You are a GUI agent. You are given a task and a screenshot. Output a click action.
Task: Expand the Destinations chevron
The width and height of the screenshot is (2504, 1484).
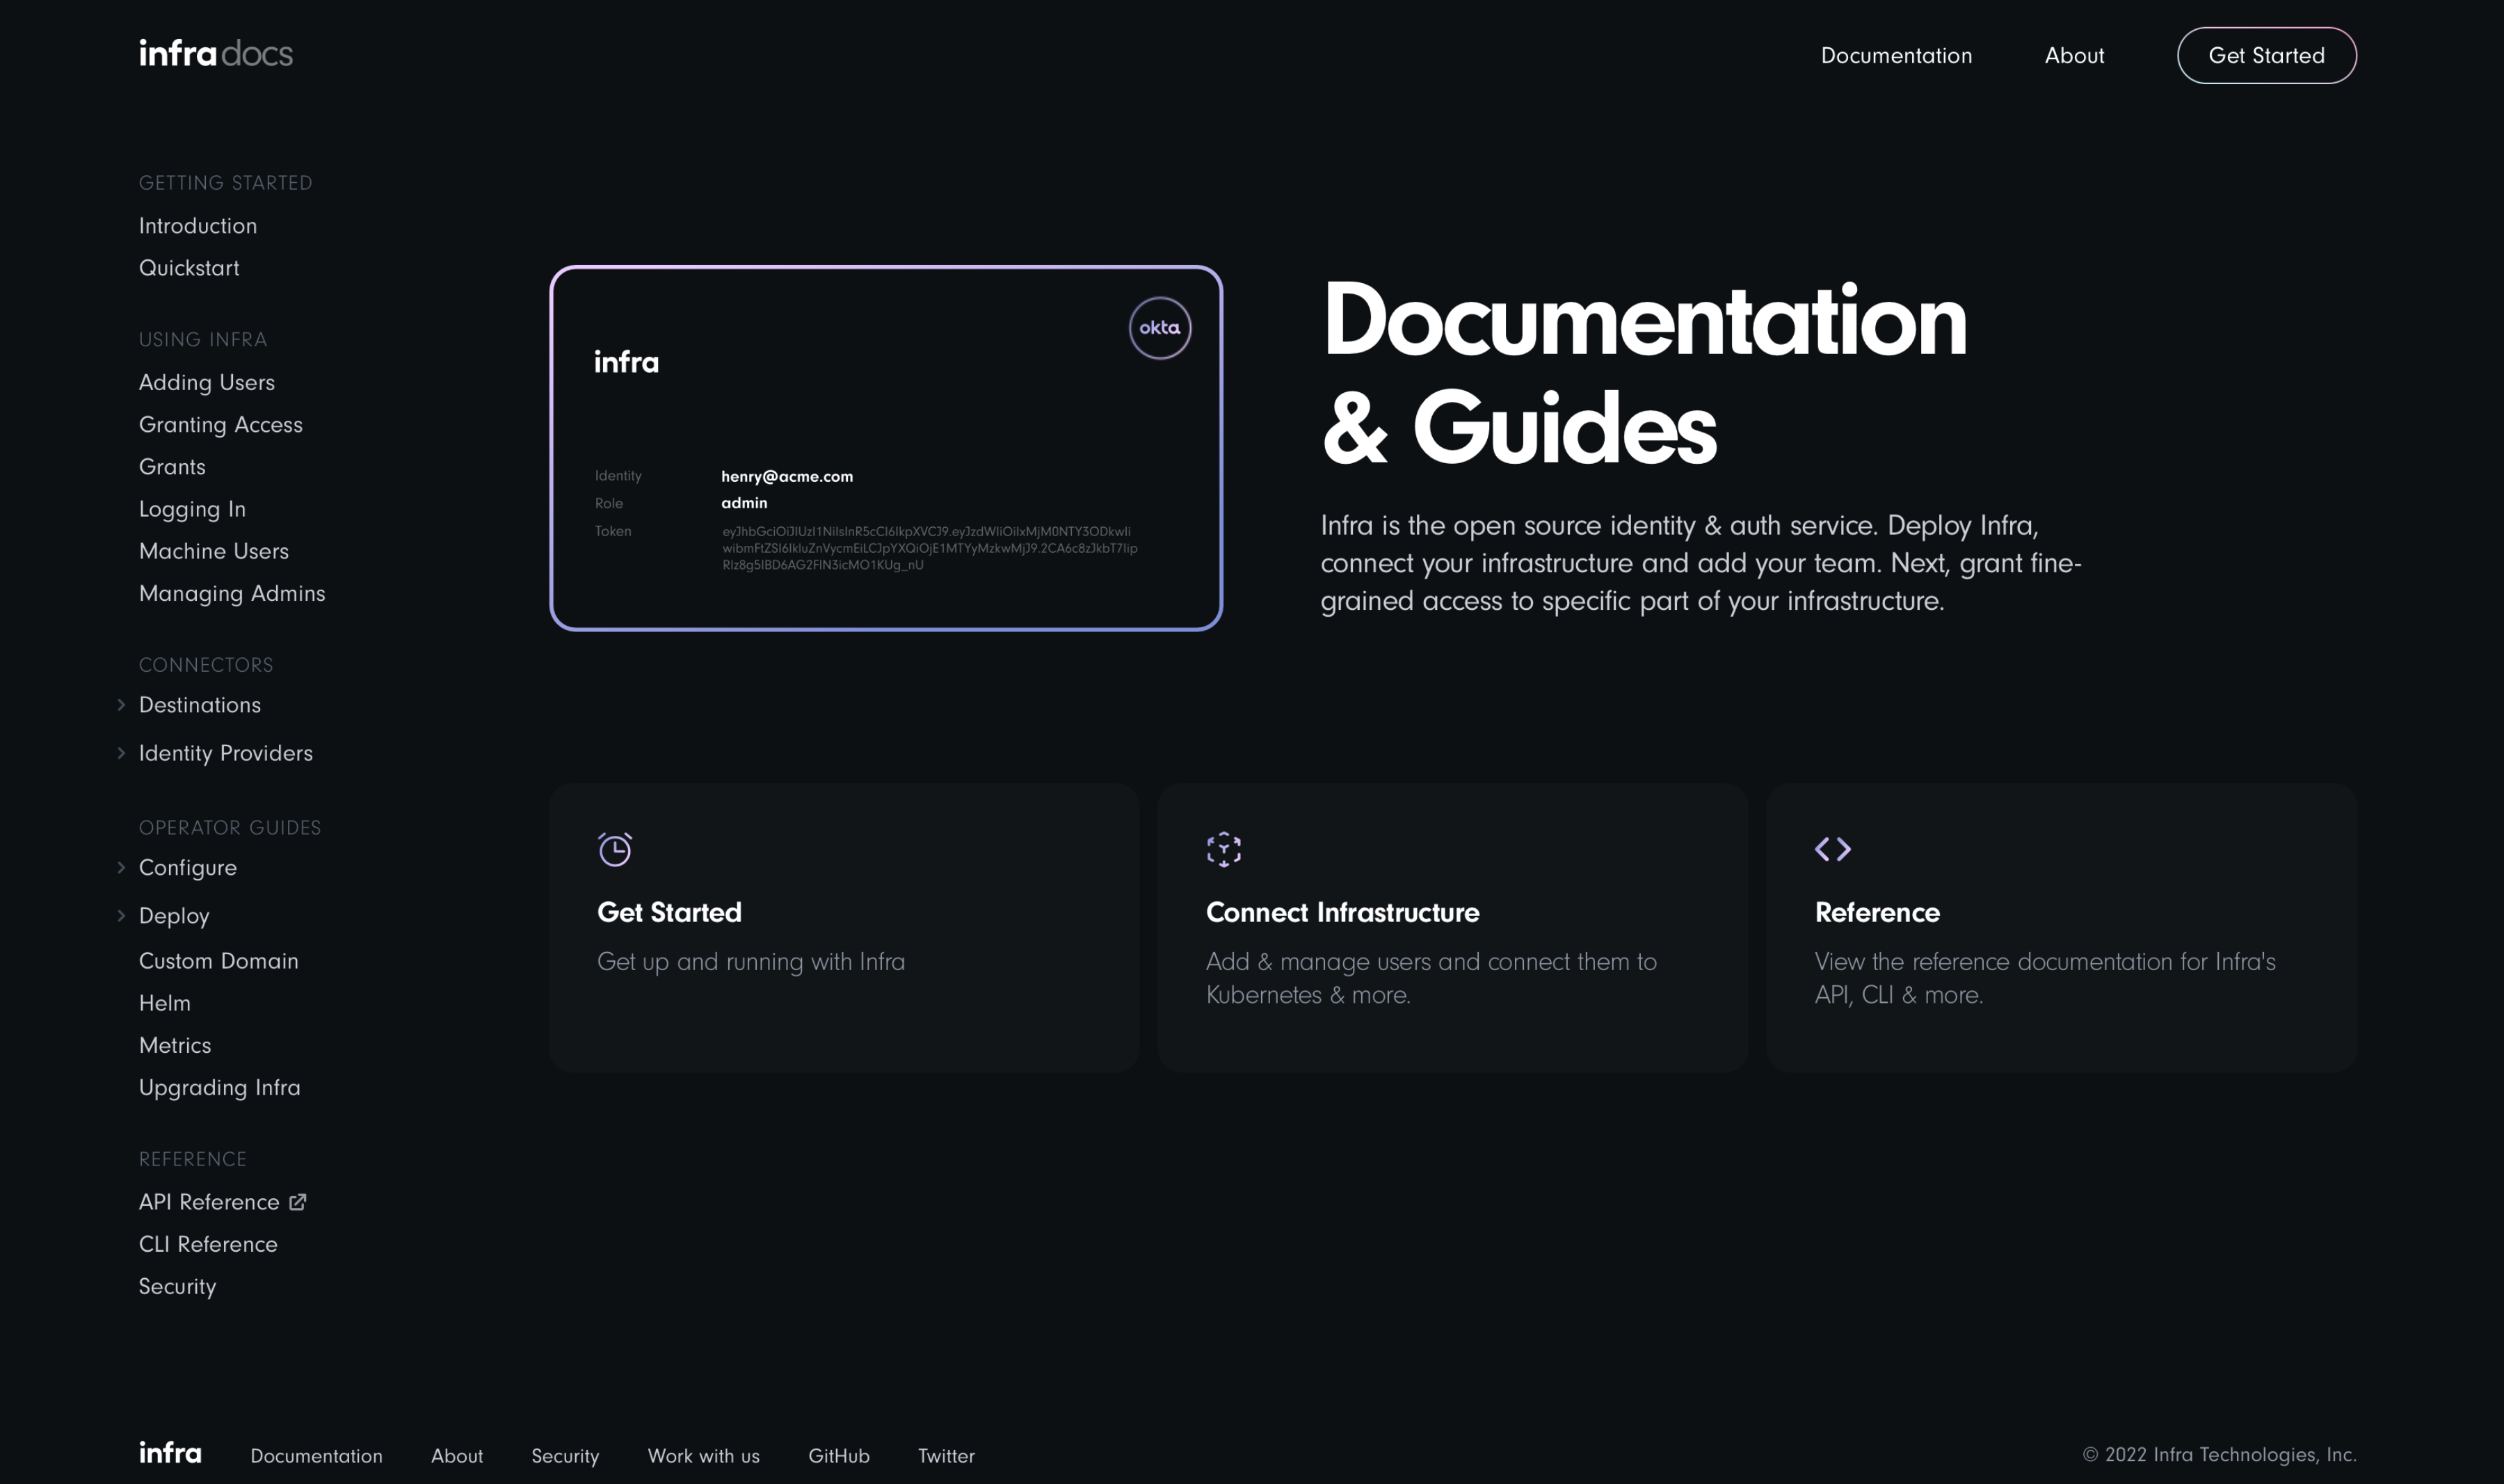[121, 705]
